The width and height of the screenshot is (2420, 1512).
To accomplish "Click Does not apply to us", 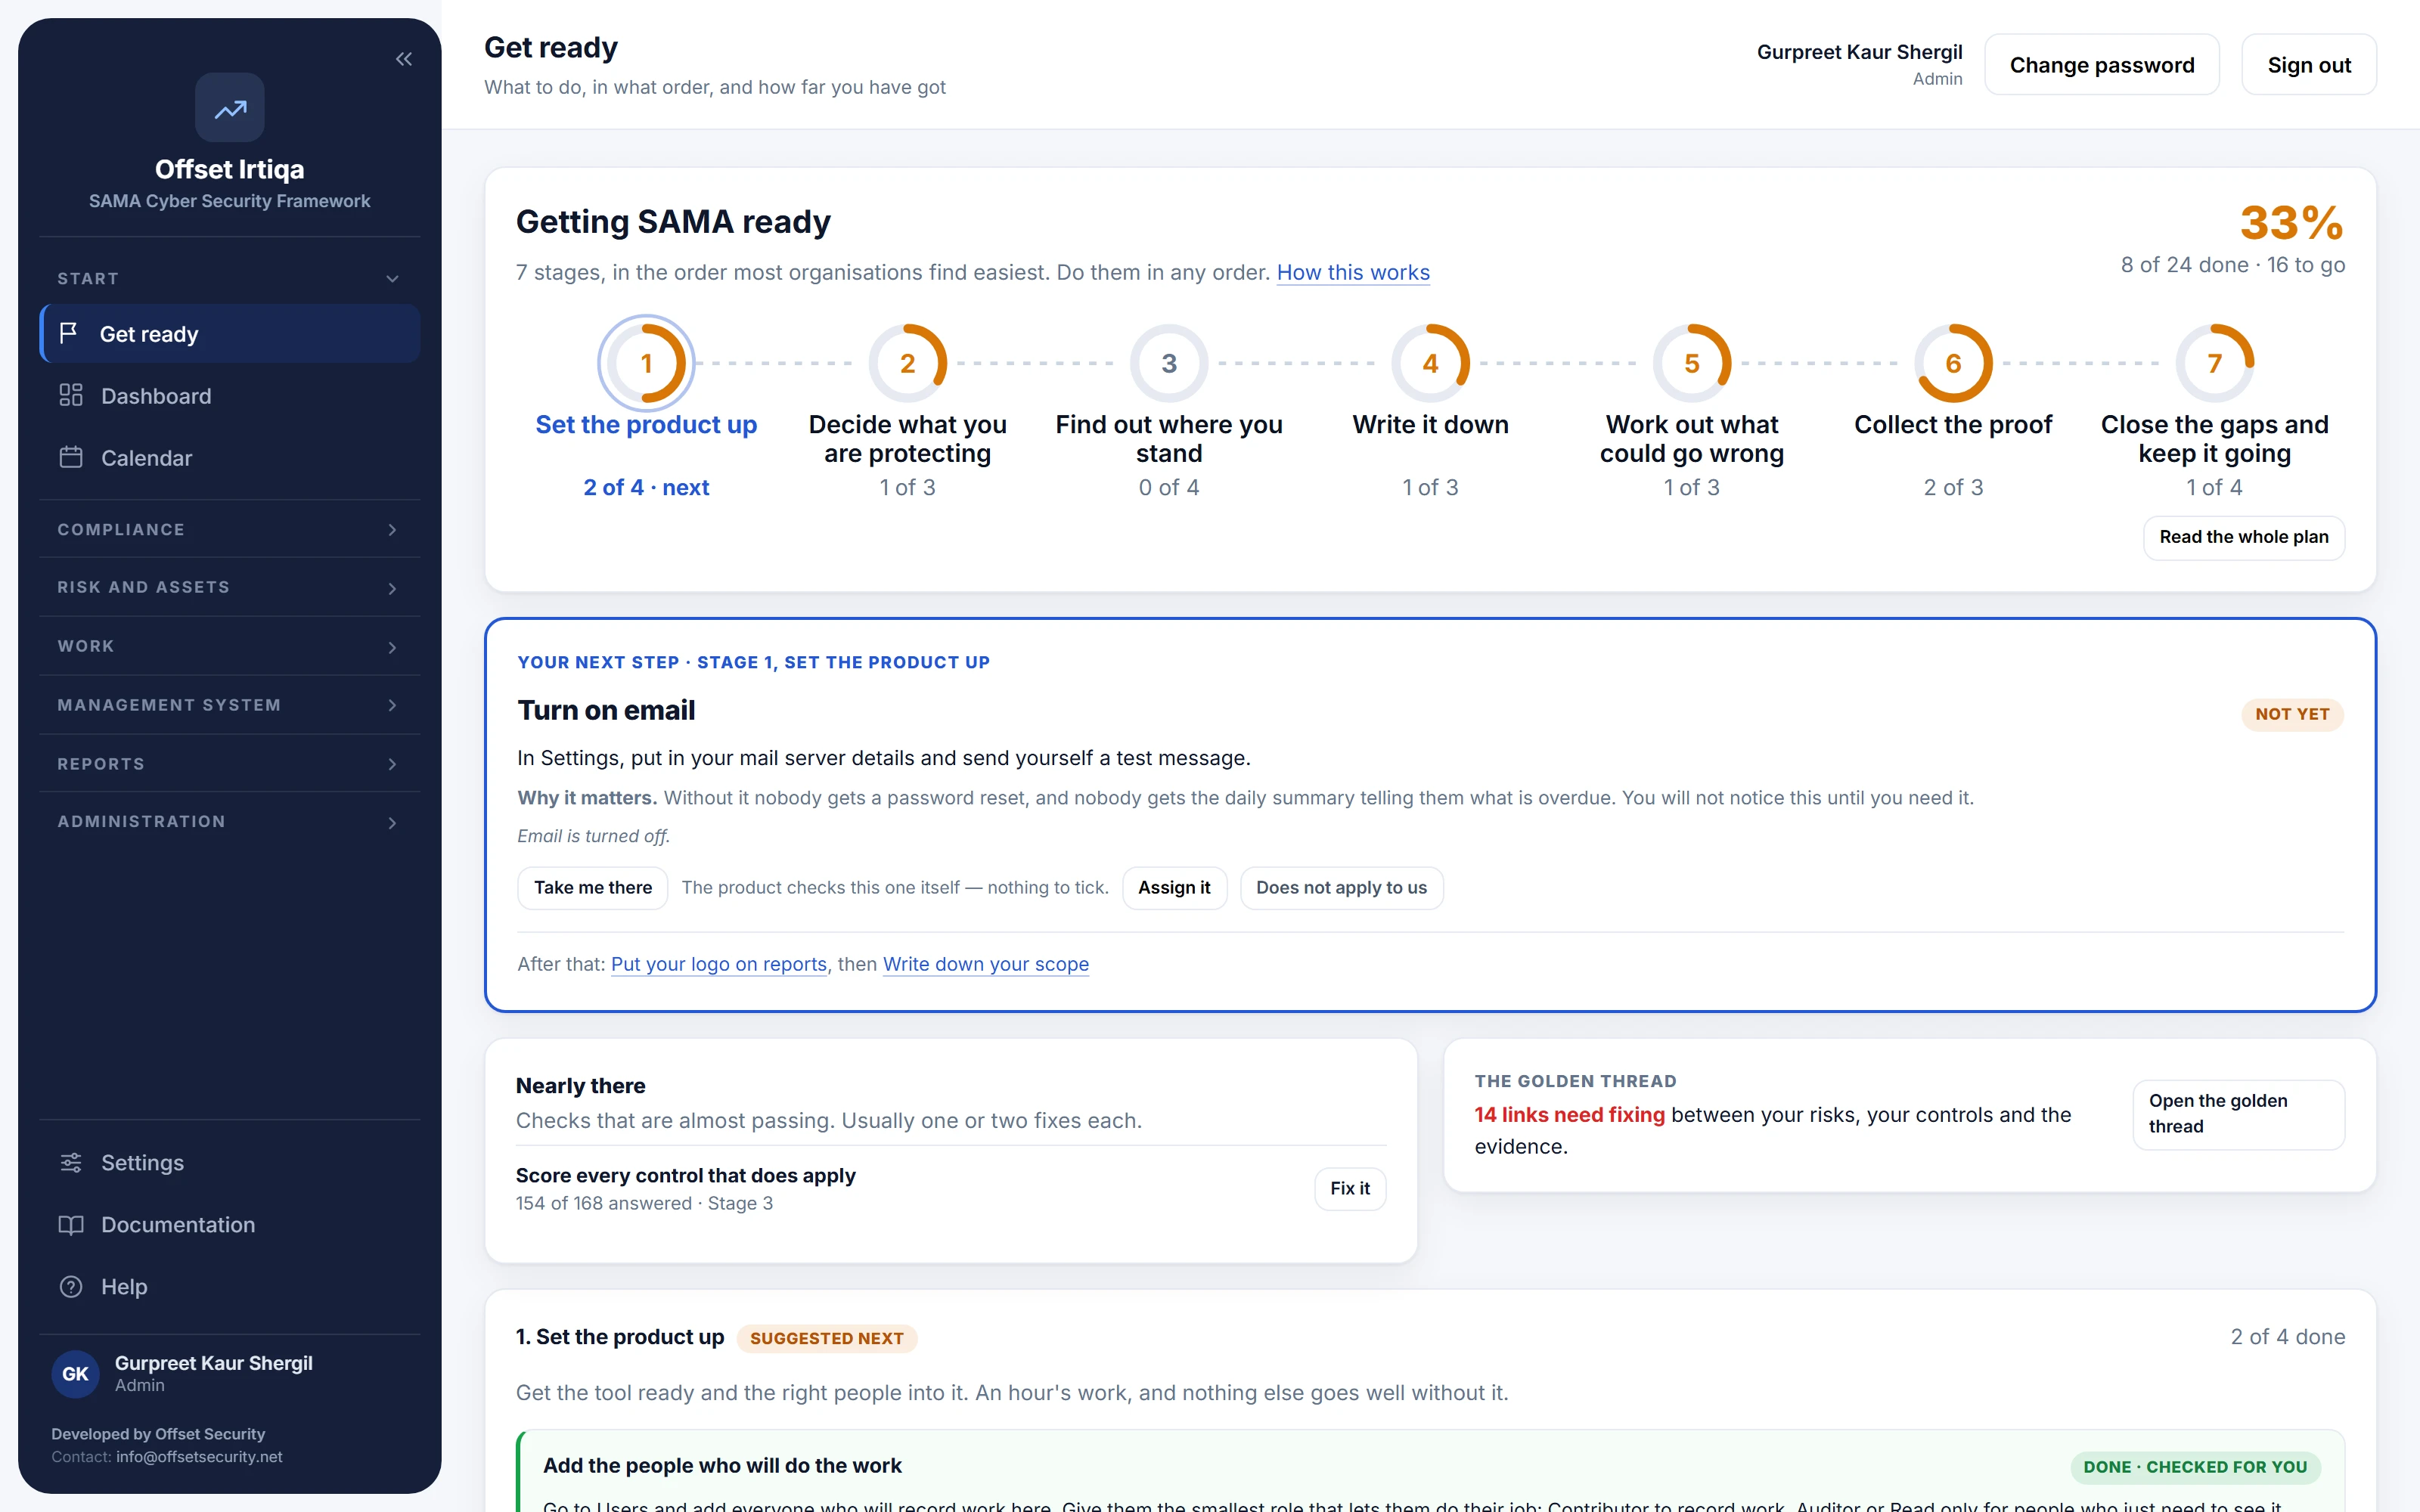I will pyautogui.click(x=1341, y=888).
